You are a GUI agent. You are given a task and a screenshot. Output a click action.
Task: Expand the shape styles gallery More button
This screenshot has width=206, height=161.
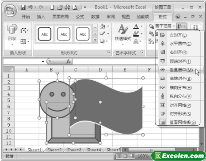coord(95,41)
